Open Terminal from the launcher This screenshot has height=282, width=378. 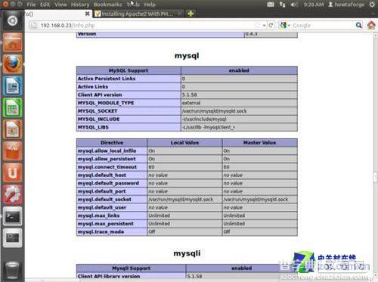[x=13, y=216]
